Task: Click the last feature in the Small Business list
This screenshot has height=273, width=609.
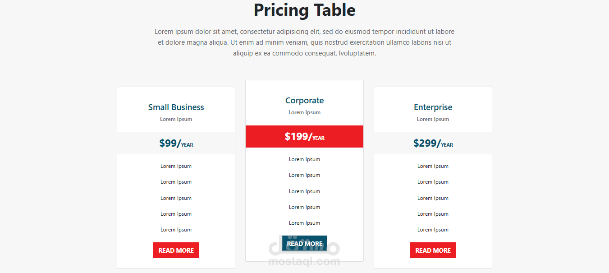Action: 176,230
